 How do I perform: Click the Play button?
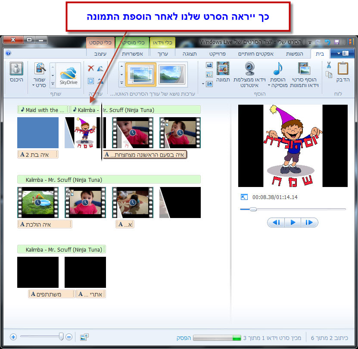coord(293,222)
